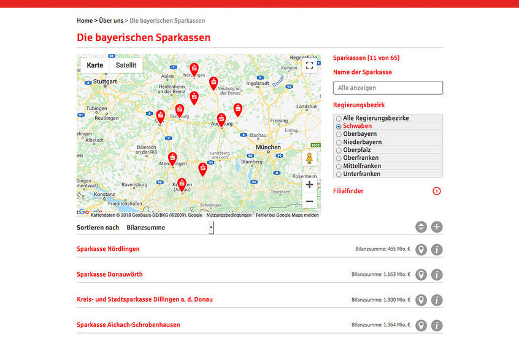Go to Home breadcrumb link
This screenshot has width=519, height=344.
[85, 20]
